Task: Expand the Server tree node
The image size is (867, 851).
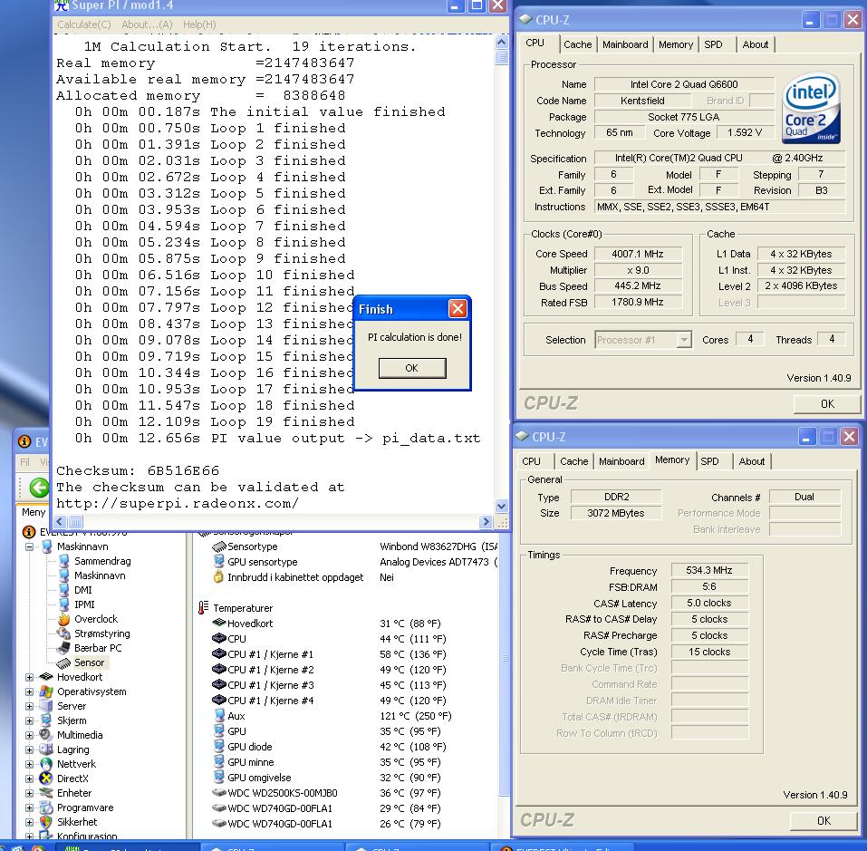Action: tap(29, 706)
